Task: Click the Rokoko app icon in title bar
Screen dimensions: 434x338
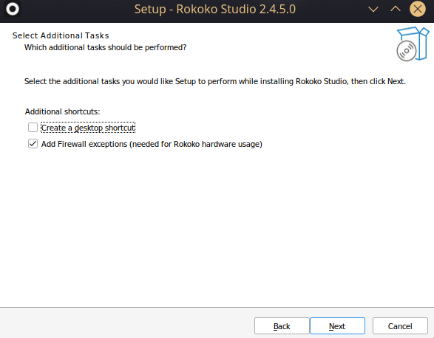Action: pos(13,9)
